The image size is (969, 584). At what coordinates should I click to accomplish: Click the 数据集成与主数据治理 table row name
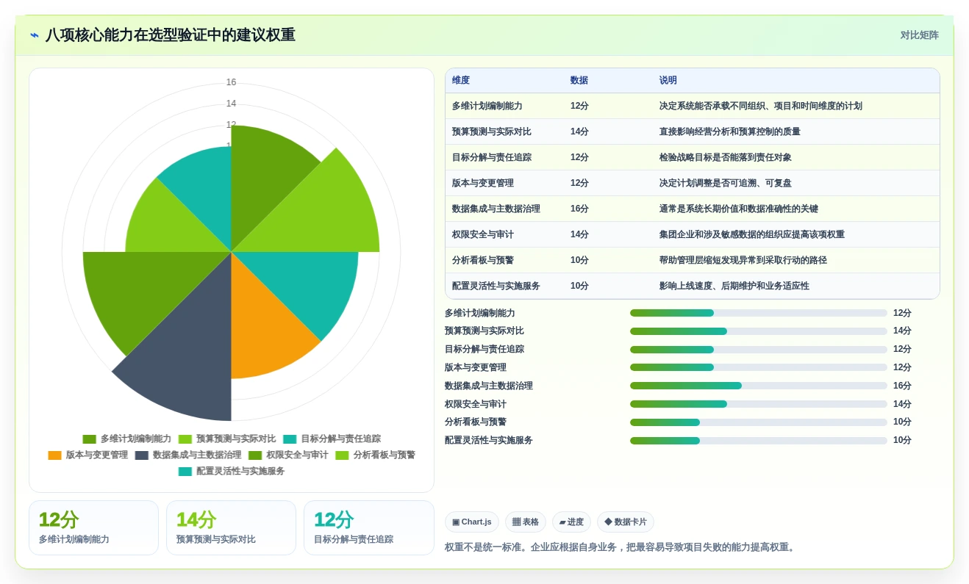pyautogui.click(x=496, y=209)
